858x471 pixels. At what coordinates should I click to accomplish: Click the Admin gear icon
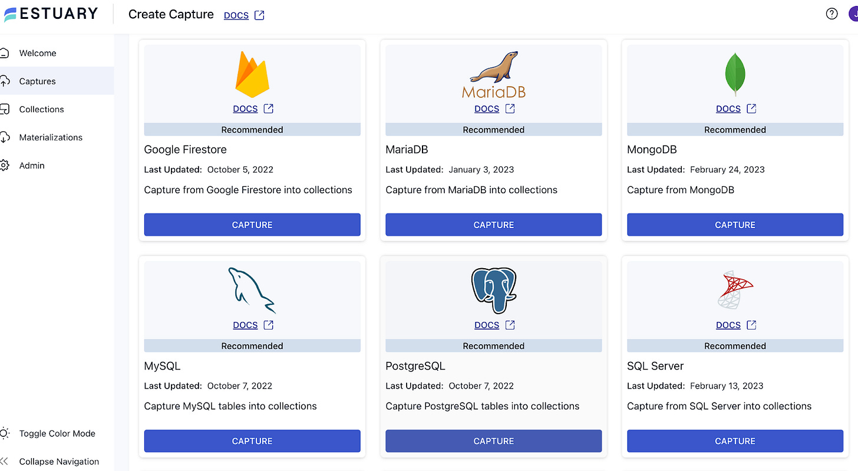pos(4,166)
